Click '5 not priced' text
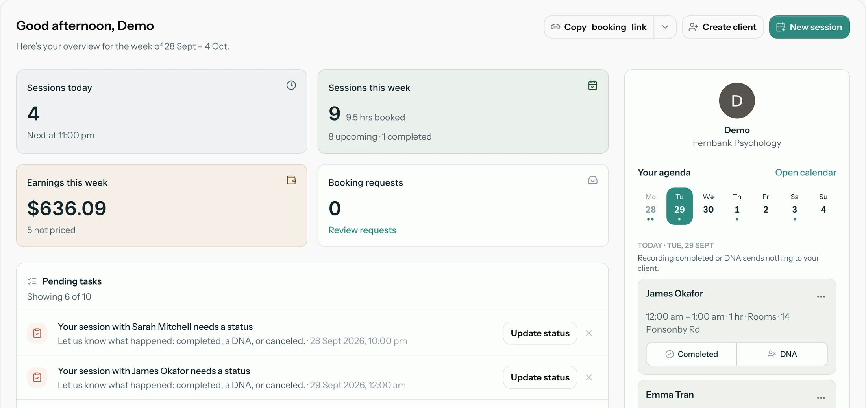 51,230
